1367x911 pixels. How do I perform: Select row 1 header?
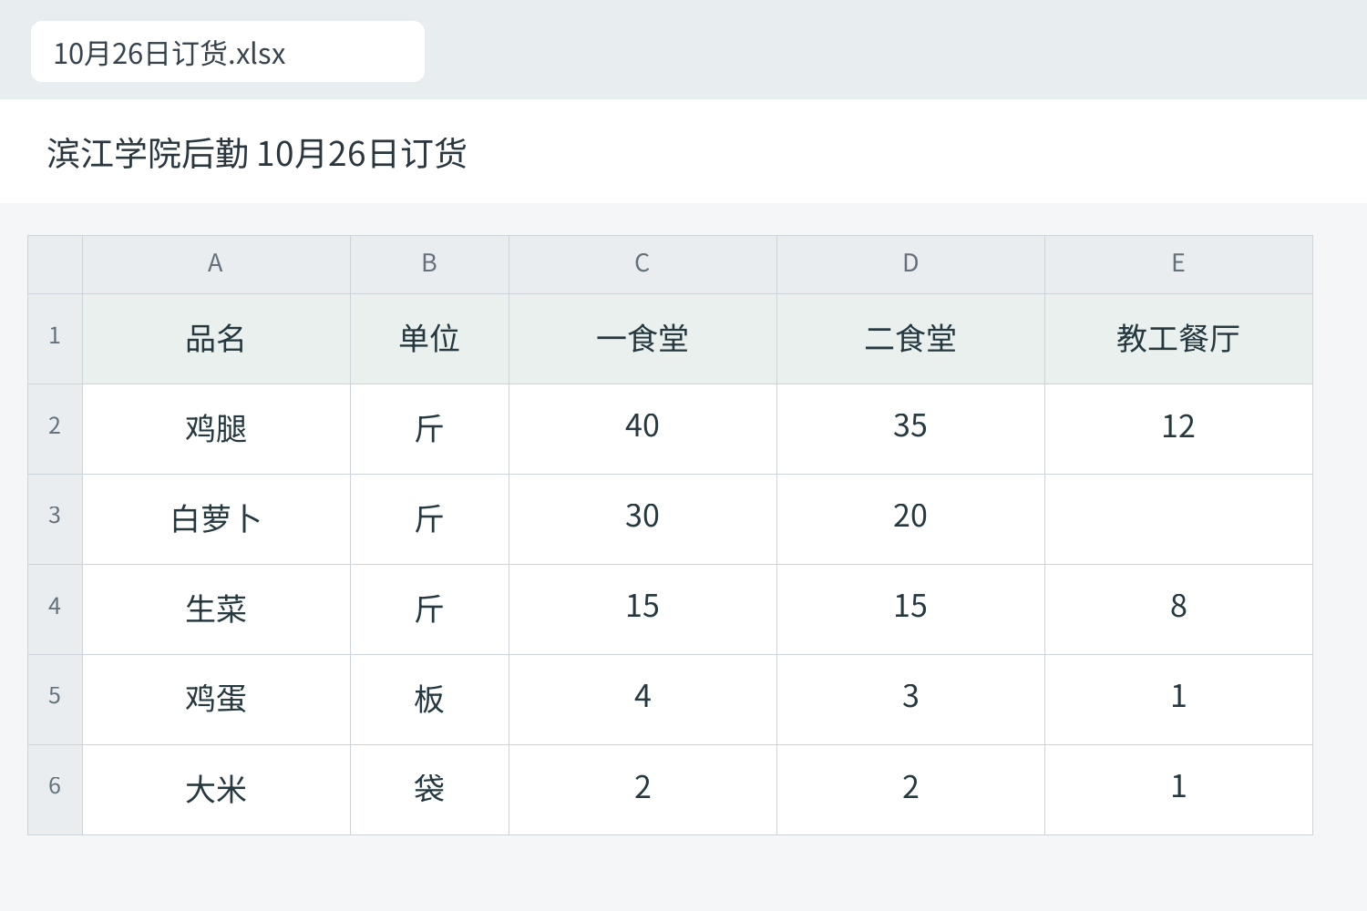(x=55, y=339)
